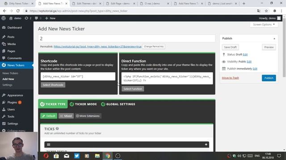Click Select Shortcode button
This screenshot has width=286, height=160.
(x=53, y=85)
